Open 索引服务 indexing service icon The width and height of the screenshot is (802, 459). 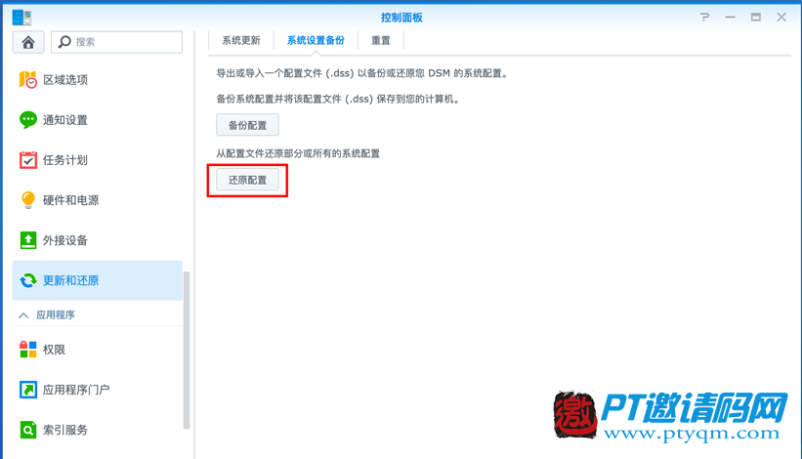tap(28, 430)
